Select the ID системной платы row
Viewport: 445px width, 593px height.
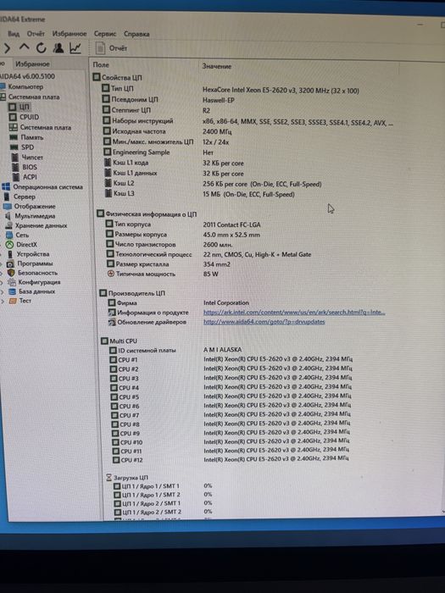click(175, 350)
